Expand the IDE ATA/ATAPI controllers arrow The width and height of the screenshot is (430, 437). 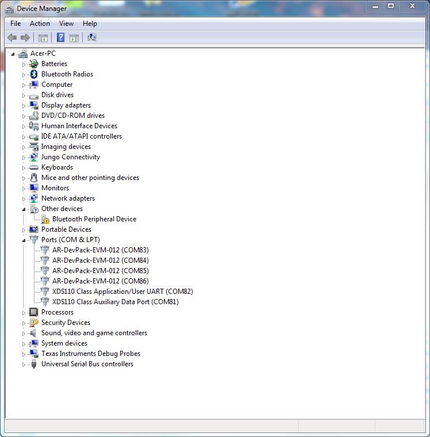coord(24,137)
